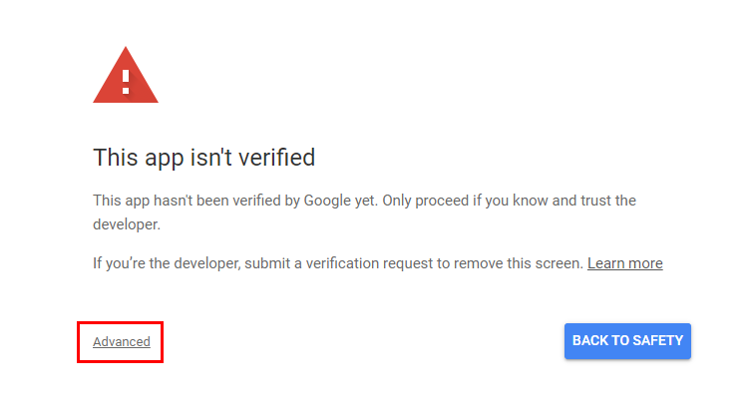Click the "This app isn't verified" heading
This screenshot has width=755, height=419.
coord(204,158)
